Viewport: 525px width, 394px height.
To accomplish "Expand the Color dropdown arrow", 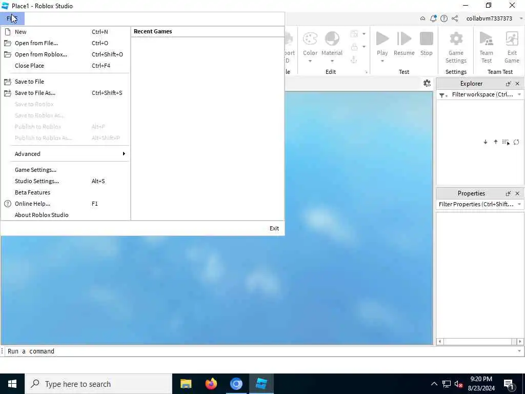I will 310,61.
